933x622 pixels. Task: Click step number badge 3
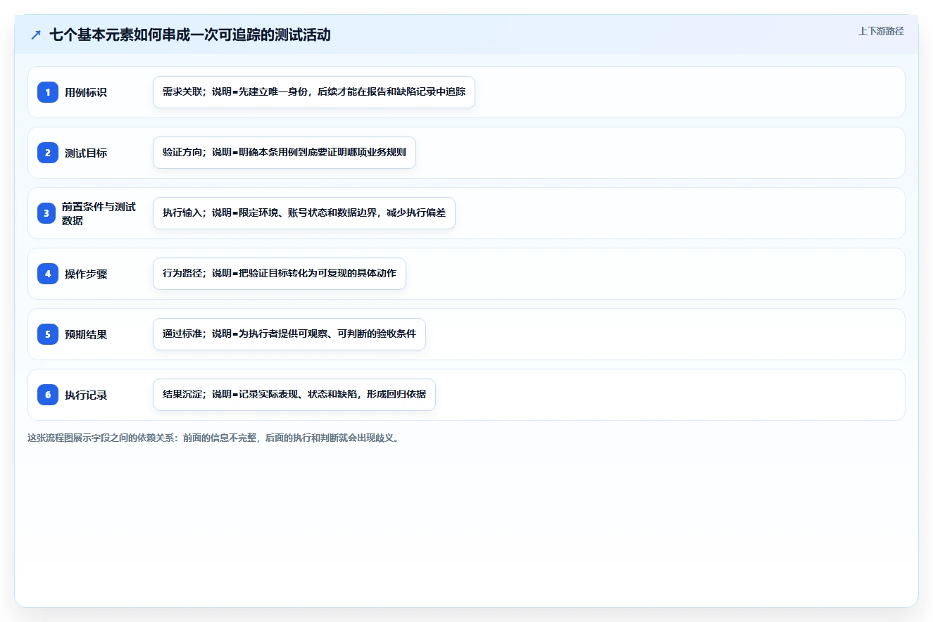point(46,213)
